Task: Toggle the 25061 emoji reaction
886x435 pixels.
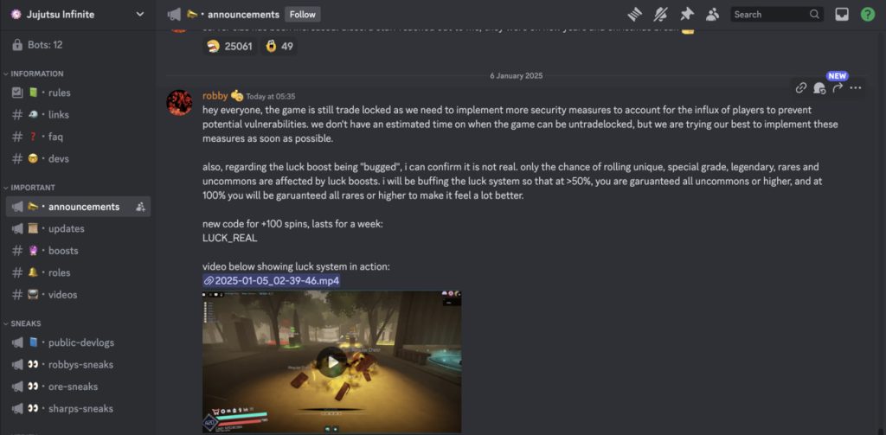Action: (x=230, y=47)
